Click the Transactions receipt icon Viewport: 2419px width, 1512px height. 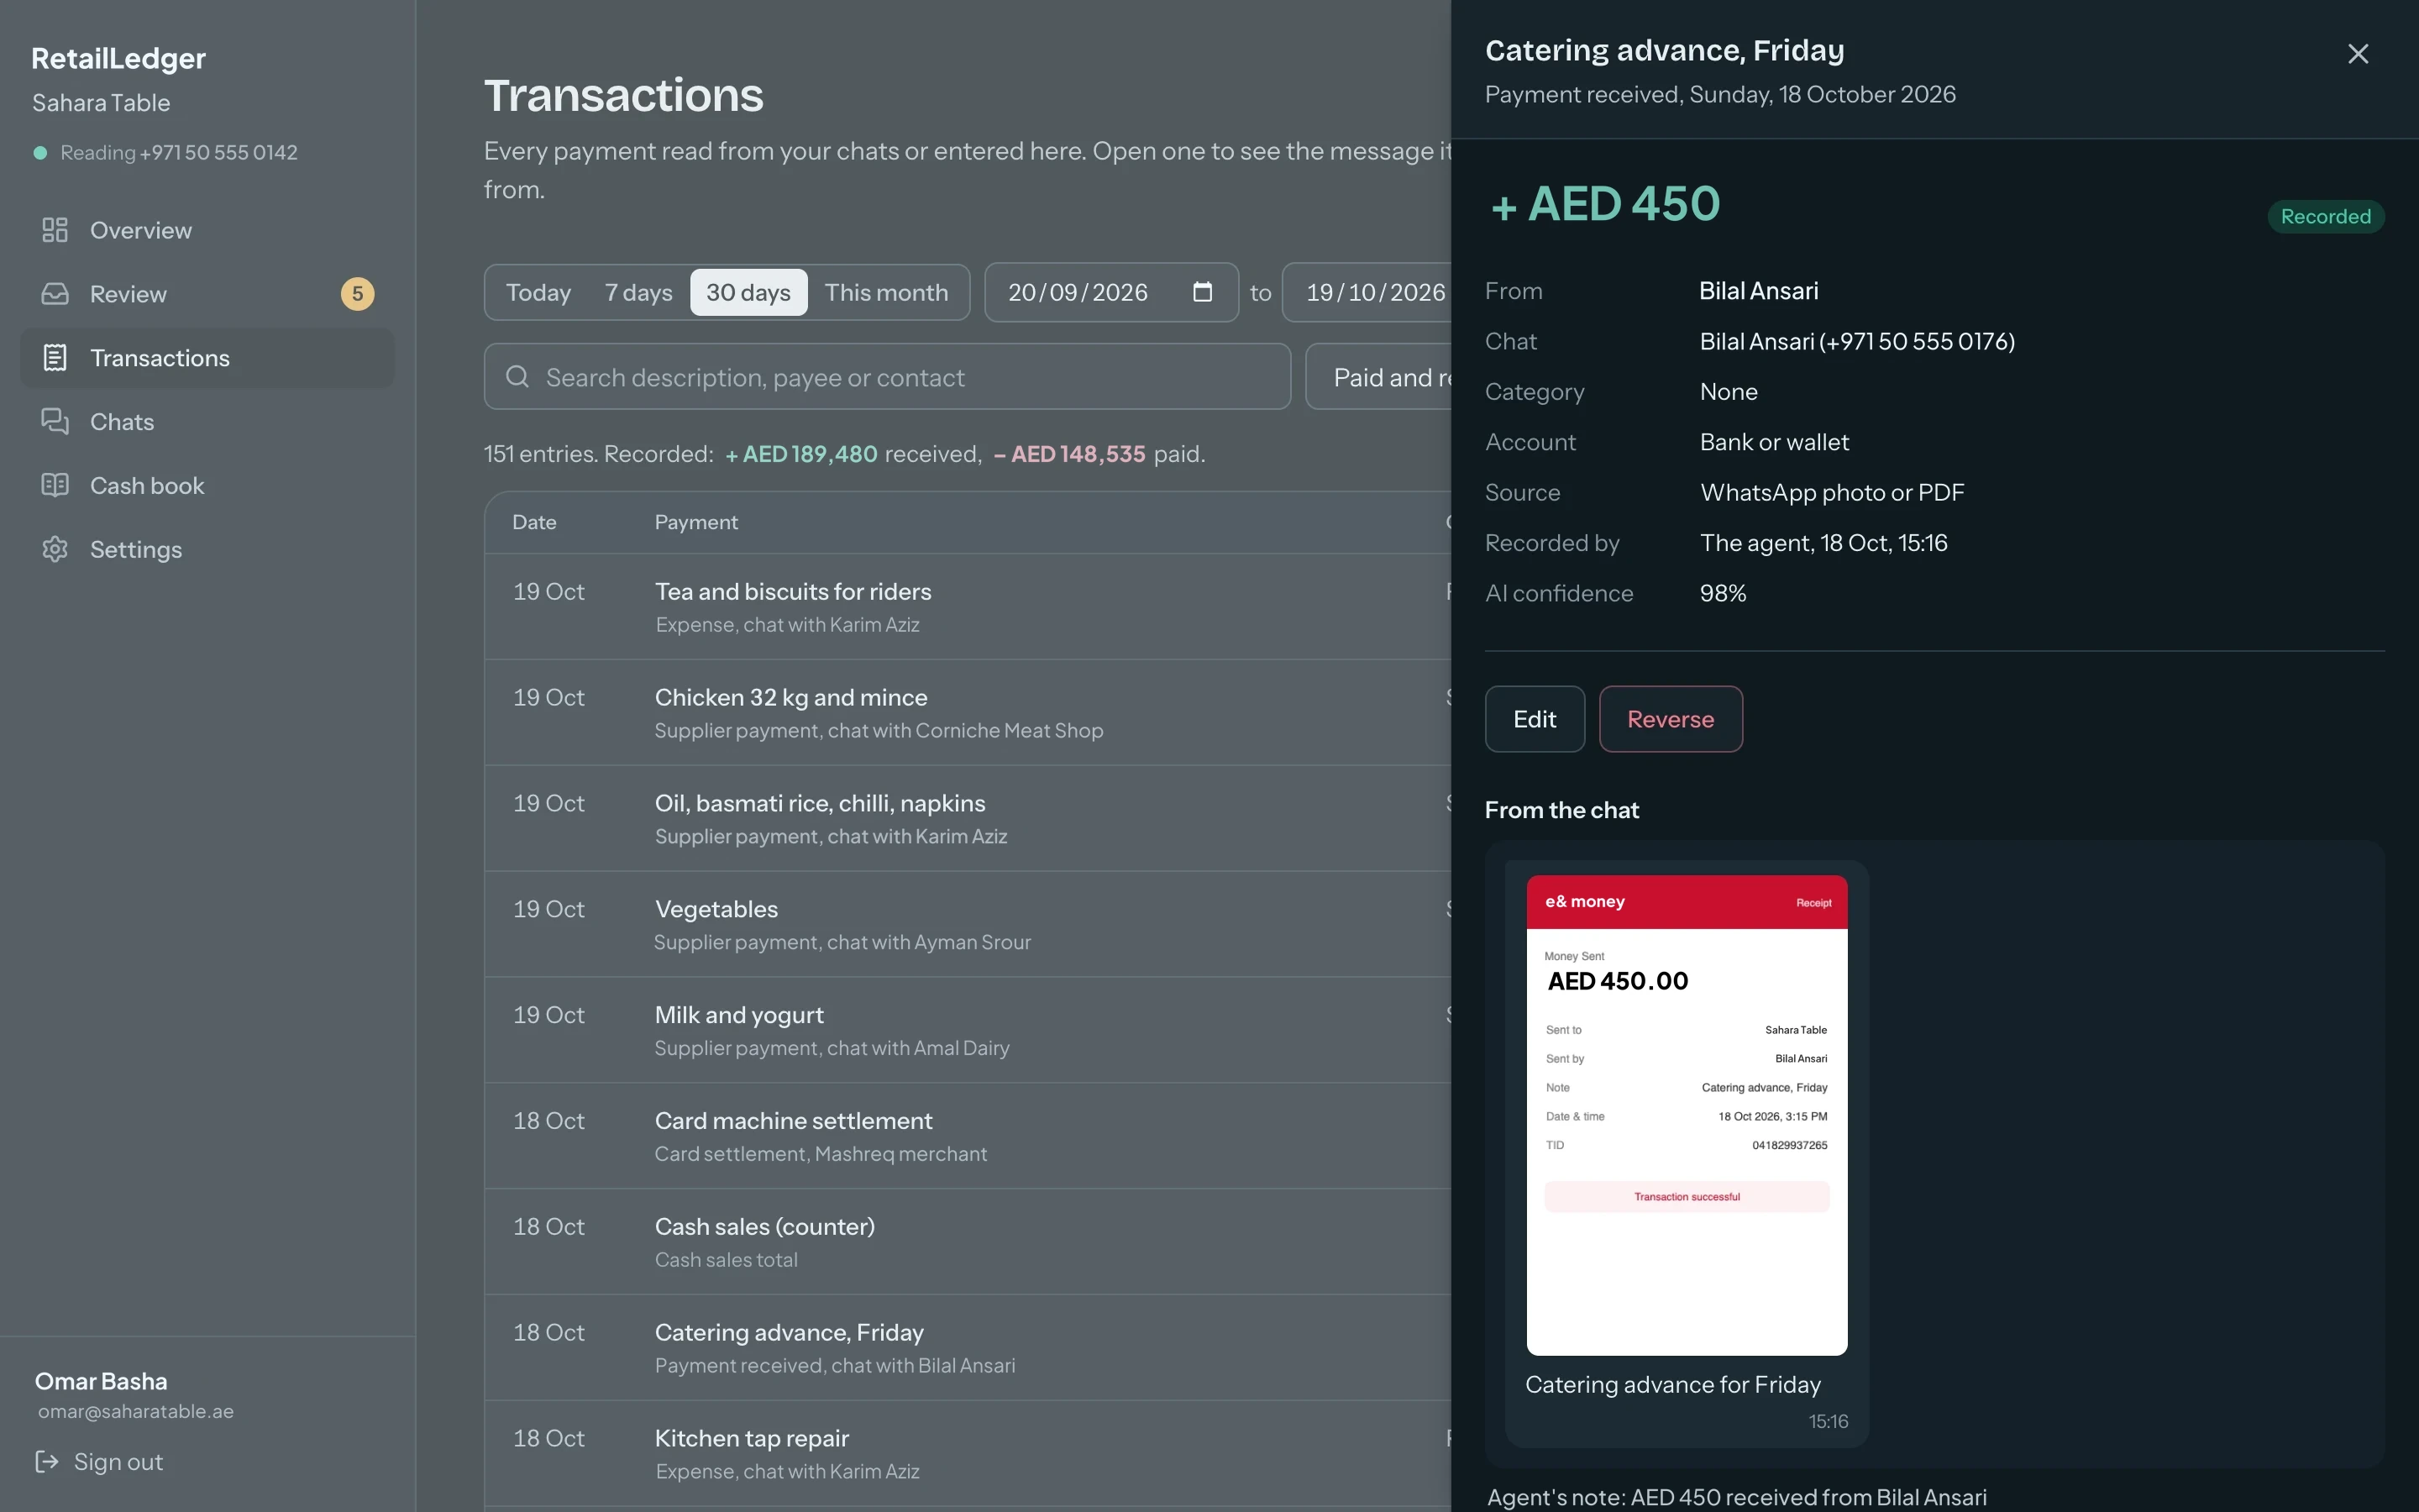coord(55,358)
